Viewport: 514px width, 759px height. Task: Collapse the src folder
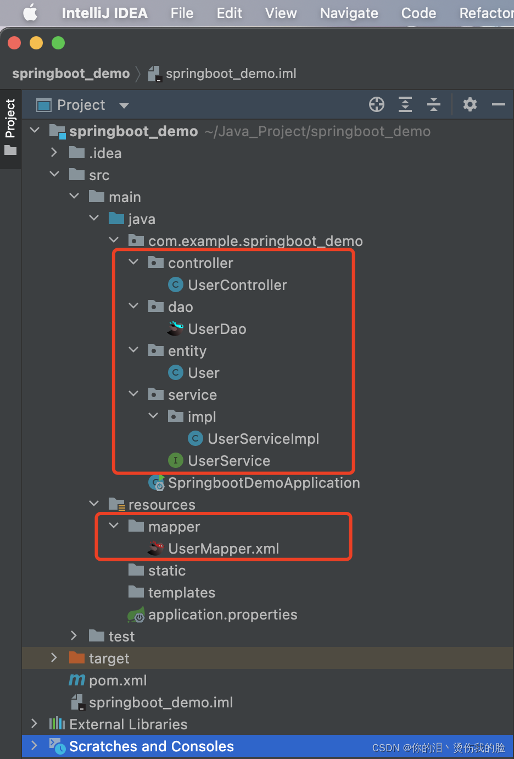pos(54,174)
